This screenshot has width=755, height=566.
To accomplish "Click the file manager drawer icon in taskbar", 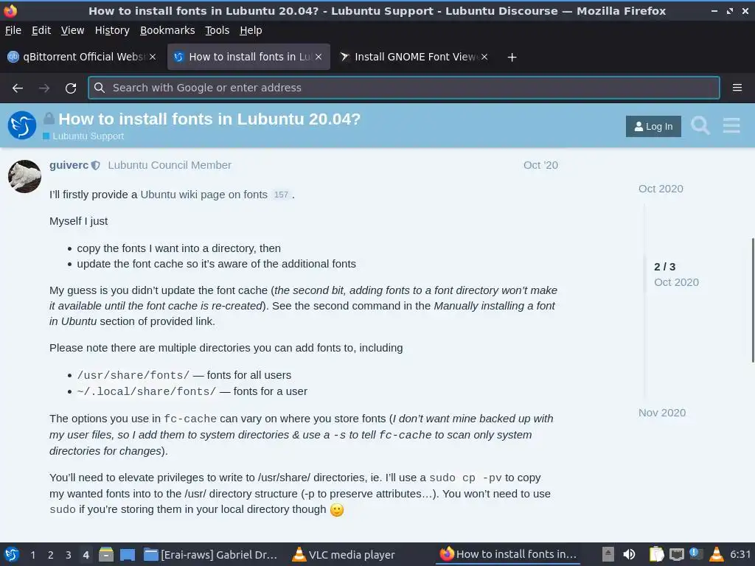I will 106,554.
